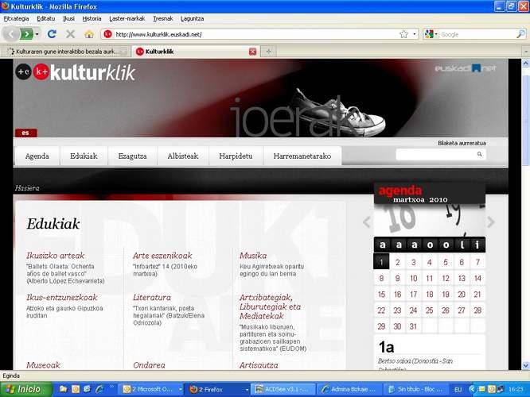Open the Historia menu
This screenshot has width=530, height=397.
pos(92,18)
